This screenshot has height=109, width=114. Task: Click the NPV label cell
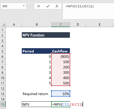pyautogui.click(x=36, y=104)
